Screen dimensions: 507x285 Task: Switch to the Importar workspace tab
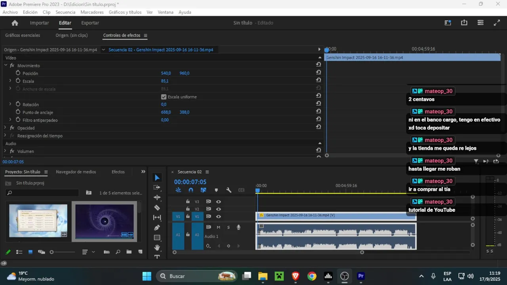[x=40, y=23]
